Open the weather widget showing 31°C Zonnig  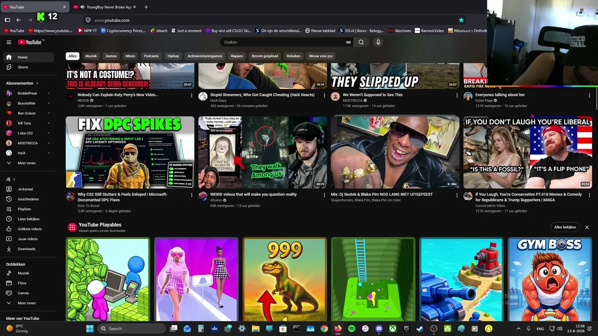18,329
